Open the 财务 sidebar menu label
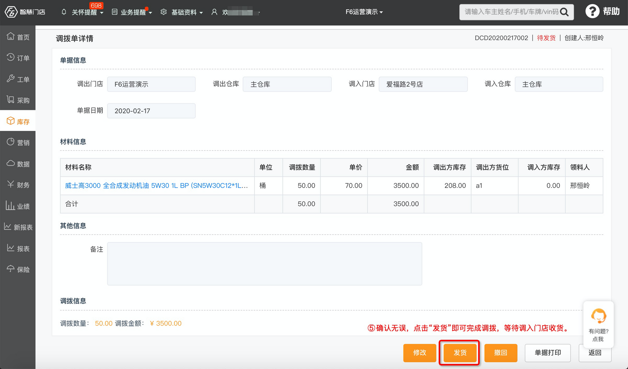The image size is (628, 369). [x=23, y=185]
